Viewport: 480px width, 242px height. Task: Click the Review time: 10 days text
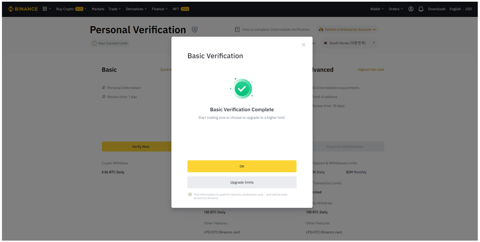coord(328,106)
